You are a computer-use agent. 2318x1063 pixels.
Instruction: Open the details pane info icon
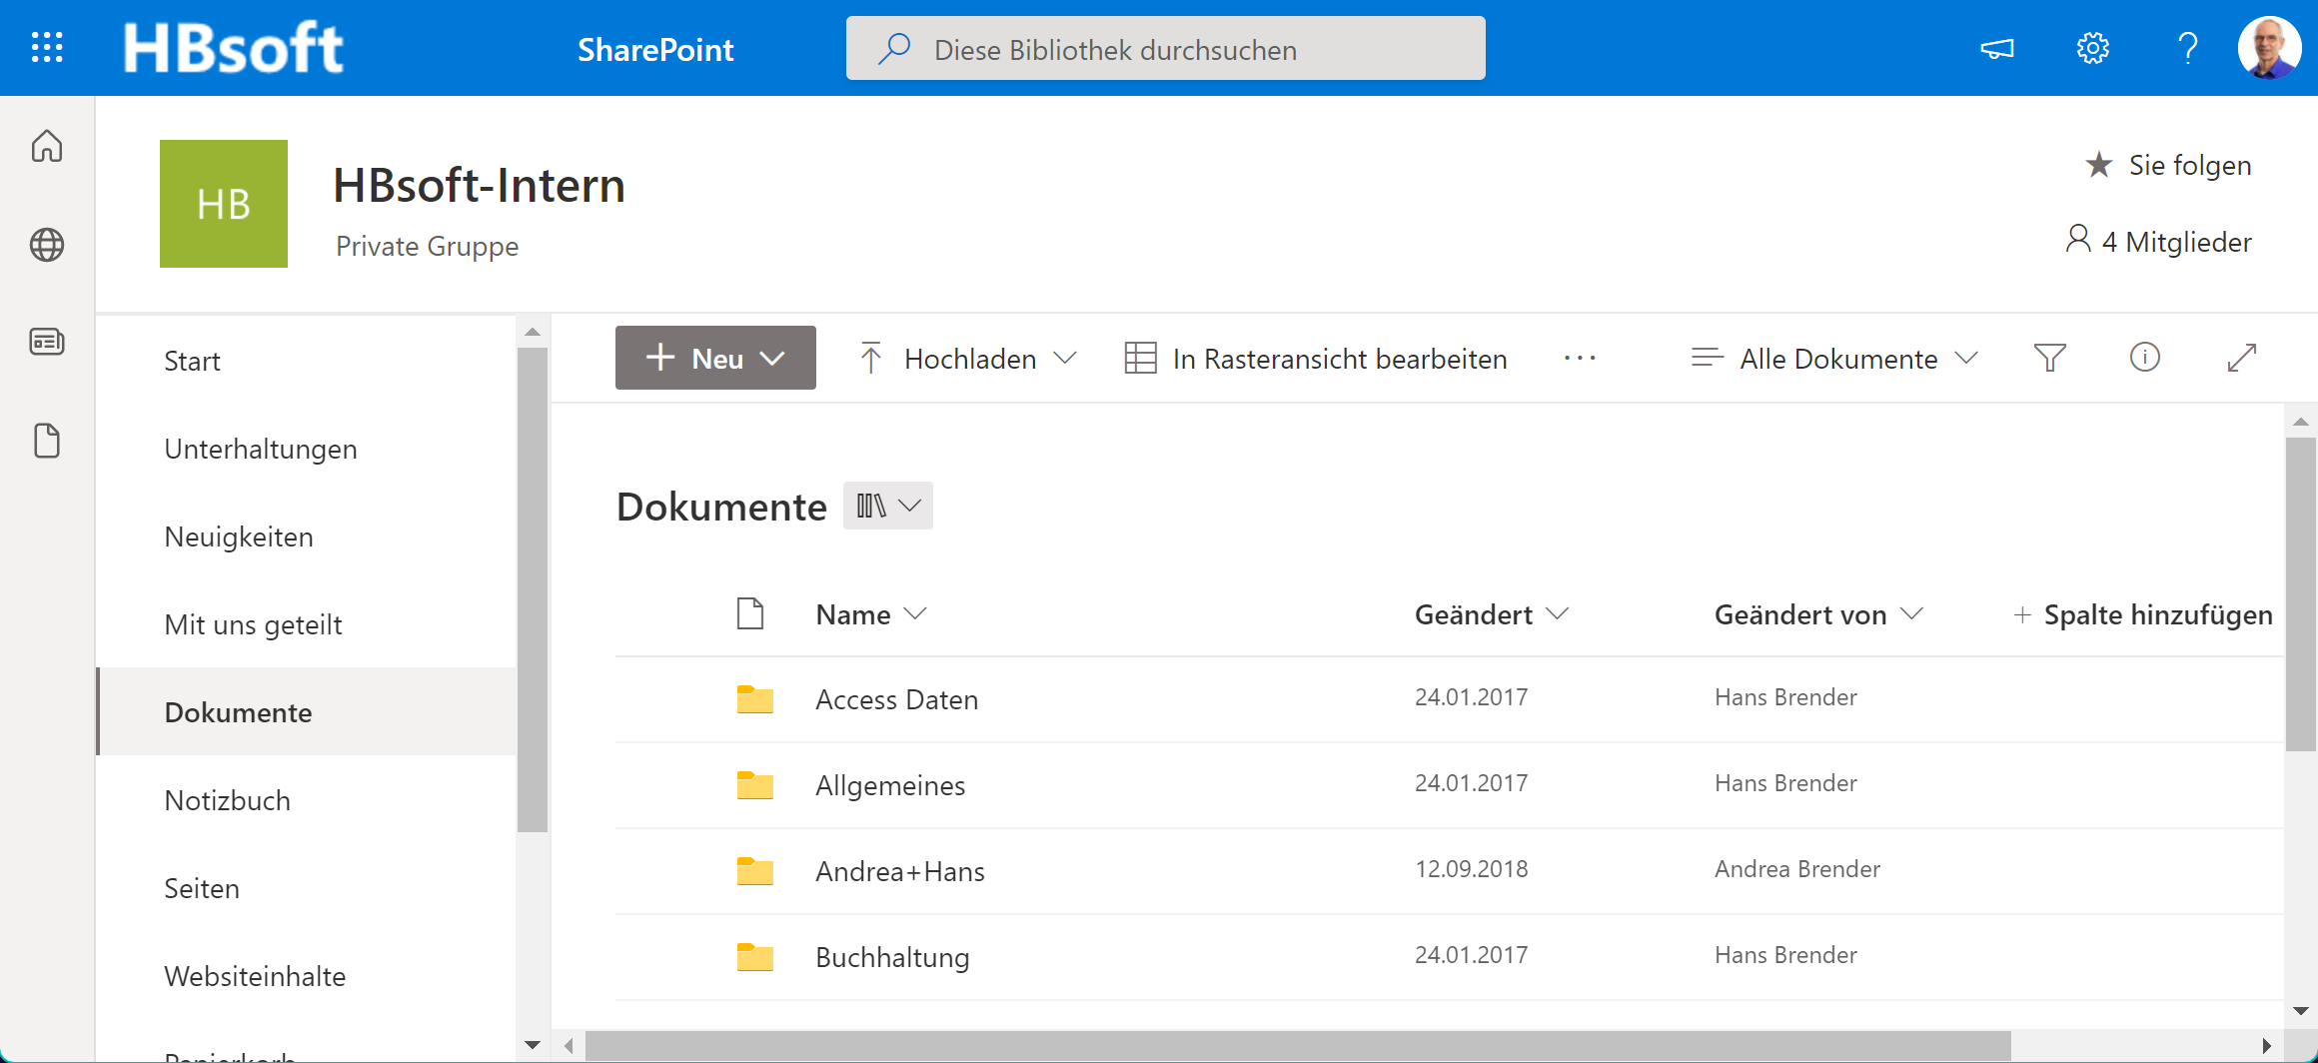(2144, 358)
